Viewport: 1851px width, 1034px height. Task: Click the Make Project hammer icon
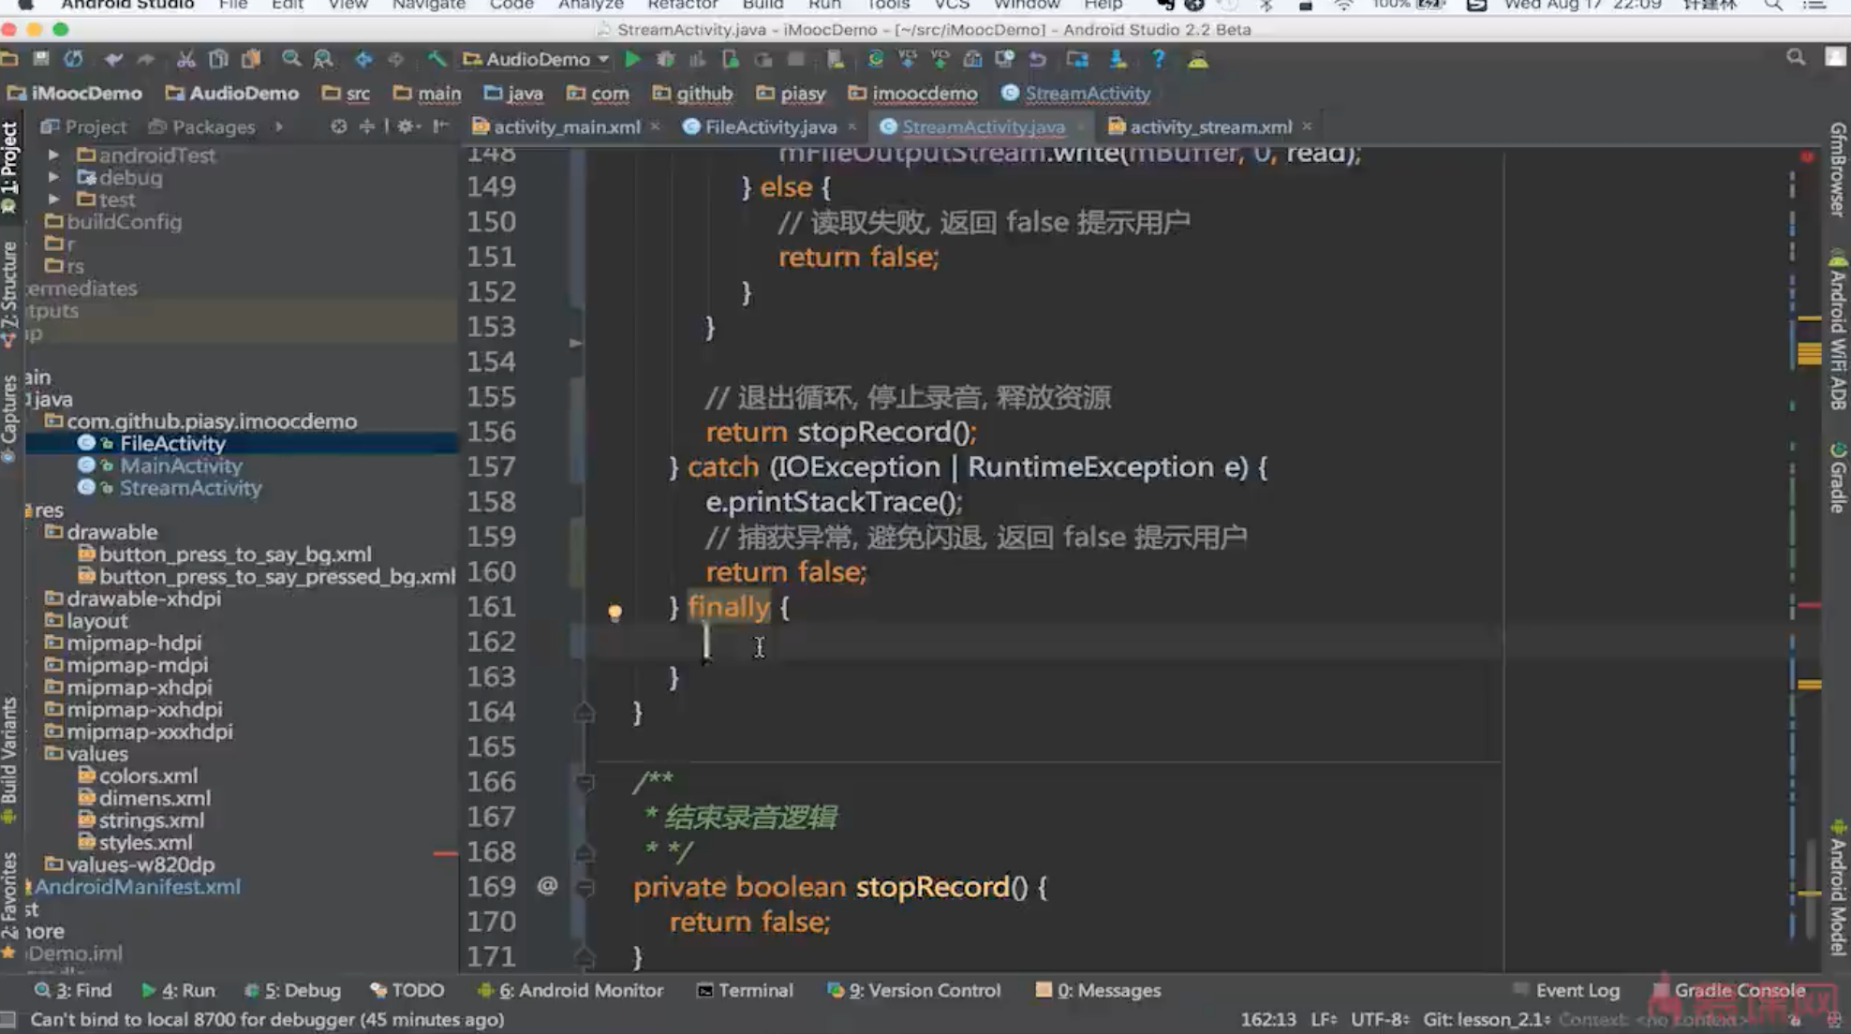437,60
